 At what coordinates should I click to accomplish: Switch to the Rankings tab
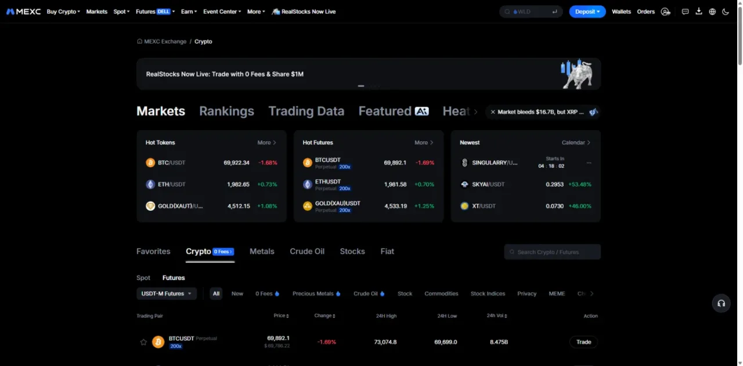pyautogui.click(x=226, y=111)
